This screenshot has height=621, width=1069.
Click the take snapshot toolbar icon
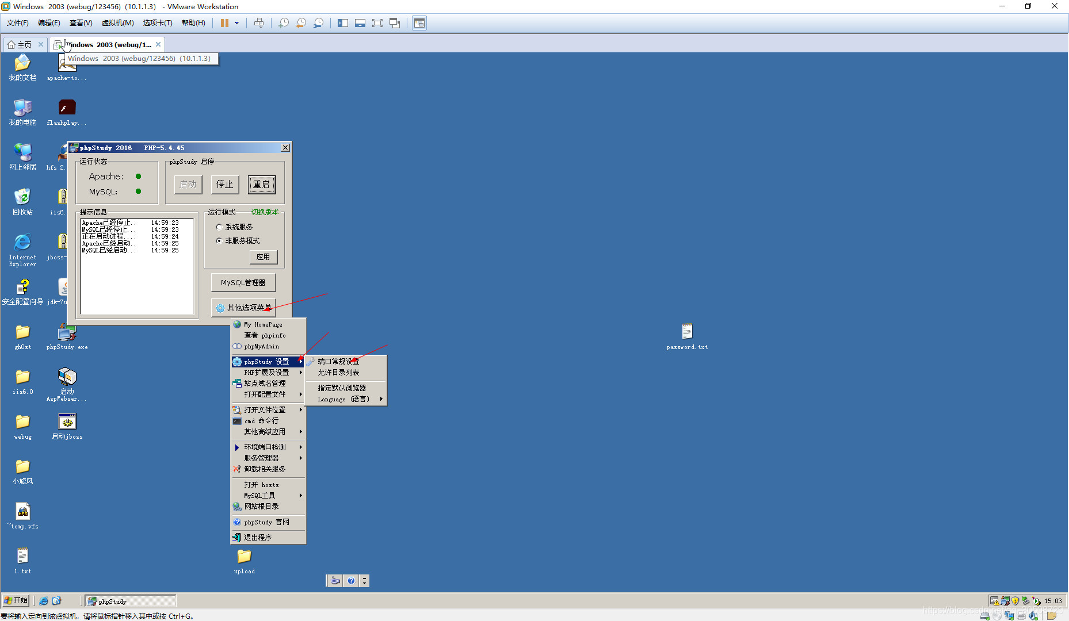click(284, 23)
